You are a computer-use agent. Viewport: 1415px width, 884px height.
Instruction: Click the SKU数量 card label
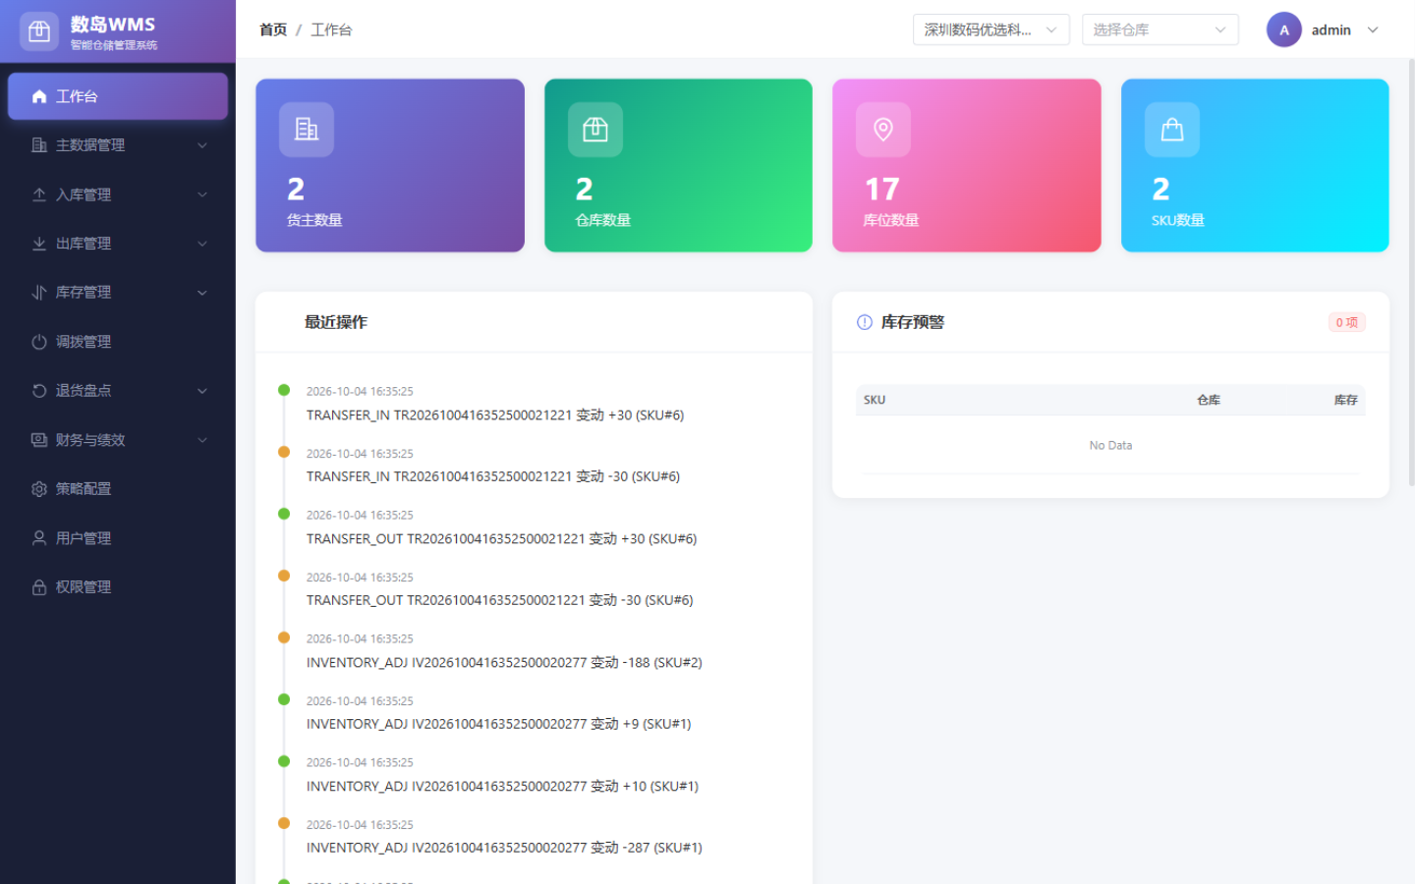(x=1178, y=220)
